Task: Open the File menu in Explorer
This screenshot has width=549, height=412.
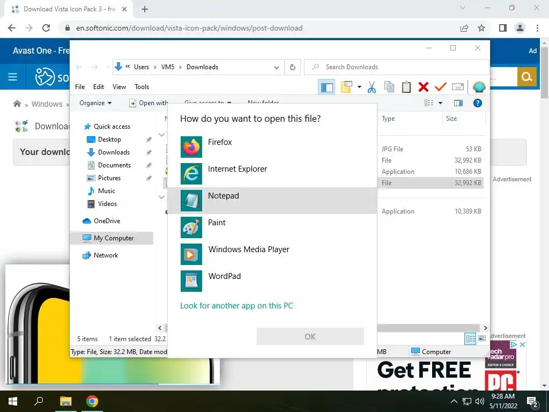Action: 80,87
